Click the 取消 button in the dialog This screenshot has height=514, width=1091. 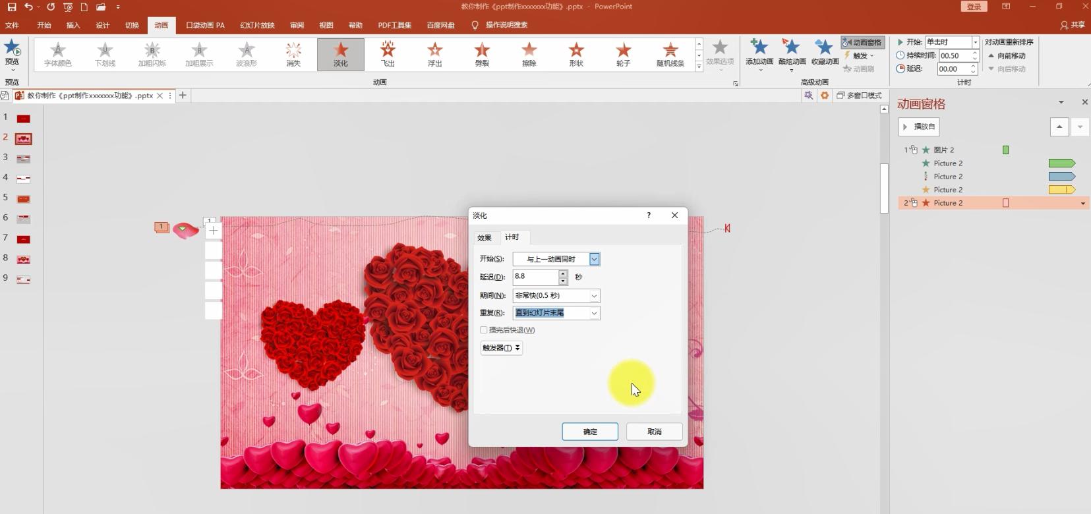[654, 432]
